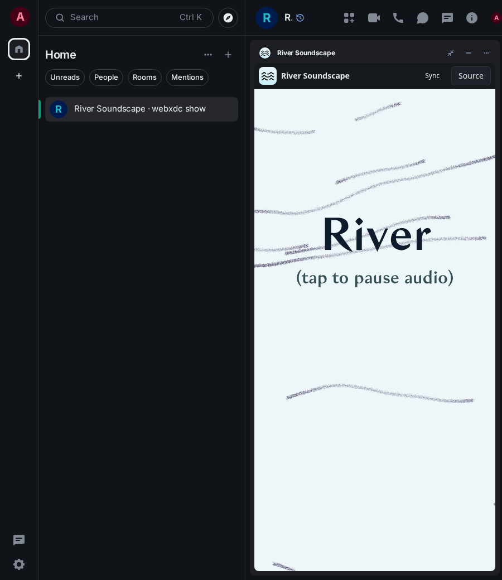Open room name R. in header
This screenshot has height=580, width=502.
tap(288, 17)
